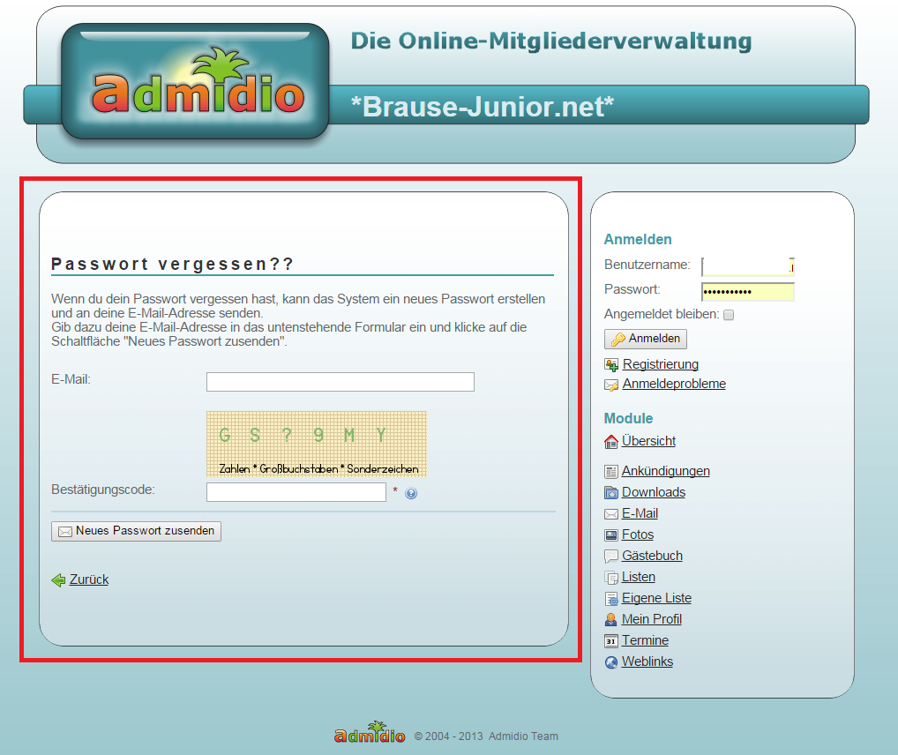Image resolution: width=898 pixels, height=755 pixels.
Task: Click the E-Mail envelope icon in Module
Action: coord(610,512)
